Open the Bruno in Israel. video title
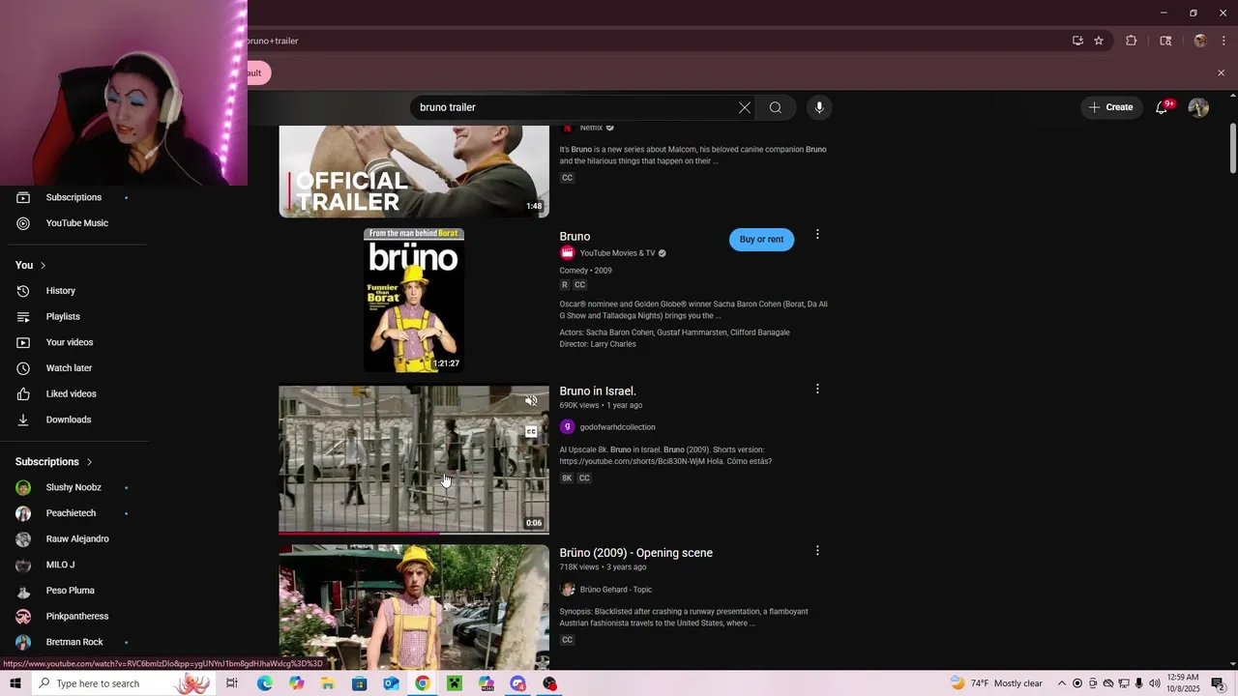Viewport: 1238px width, 696px height. tap(598, 391)
